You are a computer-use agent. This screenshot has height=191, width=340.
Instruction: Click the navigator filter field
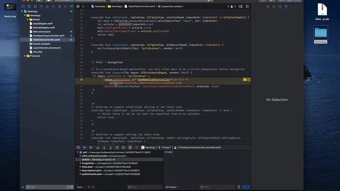pos(47,187)
